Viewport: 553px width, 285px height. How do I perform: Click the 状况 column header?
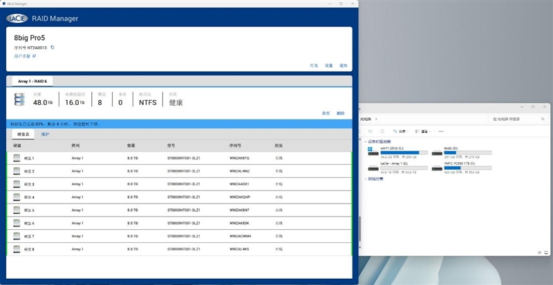(279, 146)
